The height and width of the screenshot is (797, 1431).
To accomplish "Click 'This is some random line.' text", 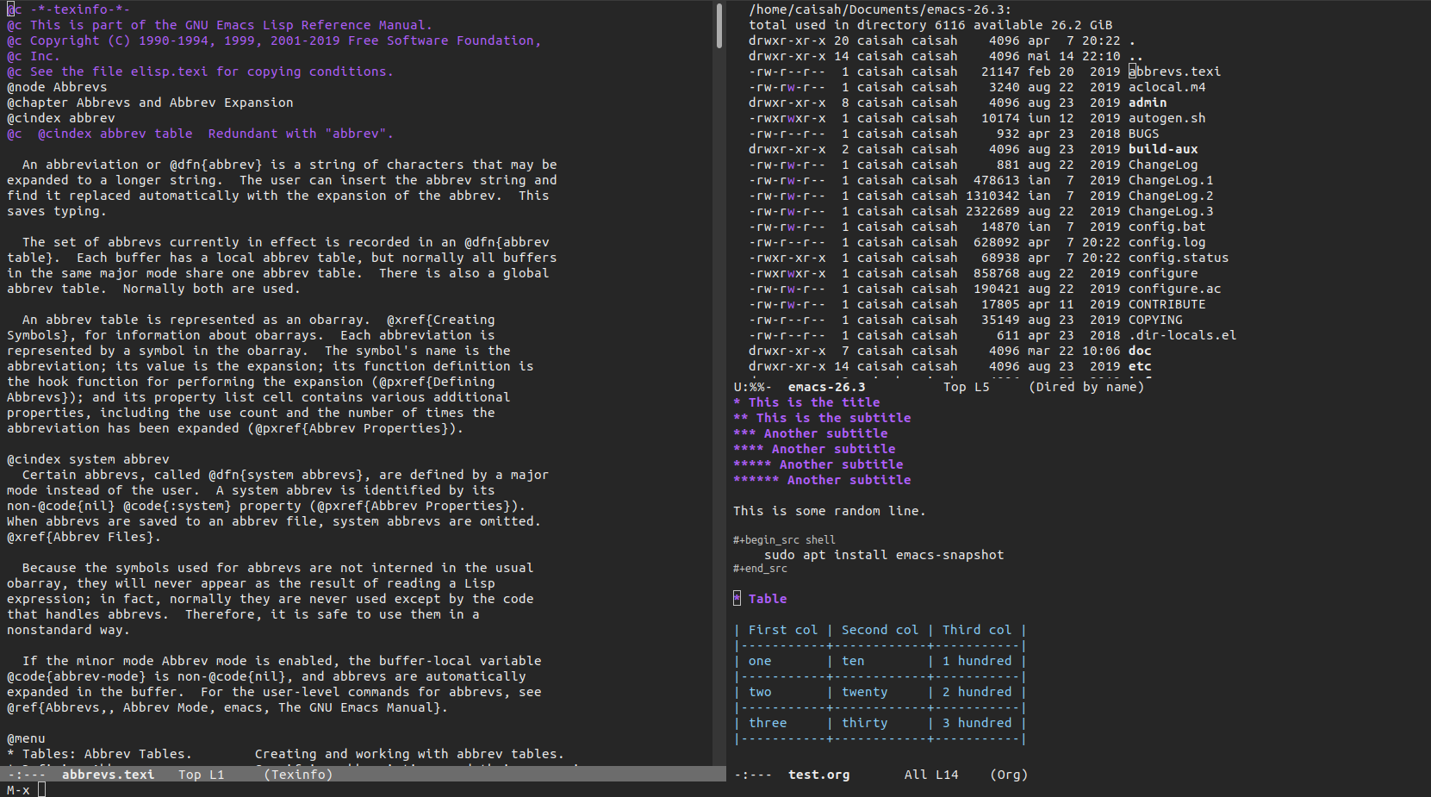I will pyautogui.click(x=830, y=511).
